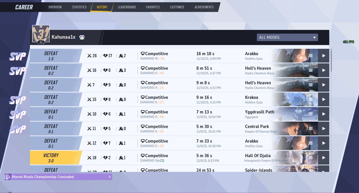
Task: Click the SVP badge beside the Central Park defeat
Action: pyautogui.click(x=18, y=129)
